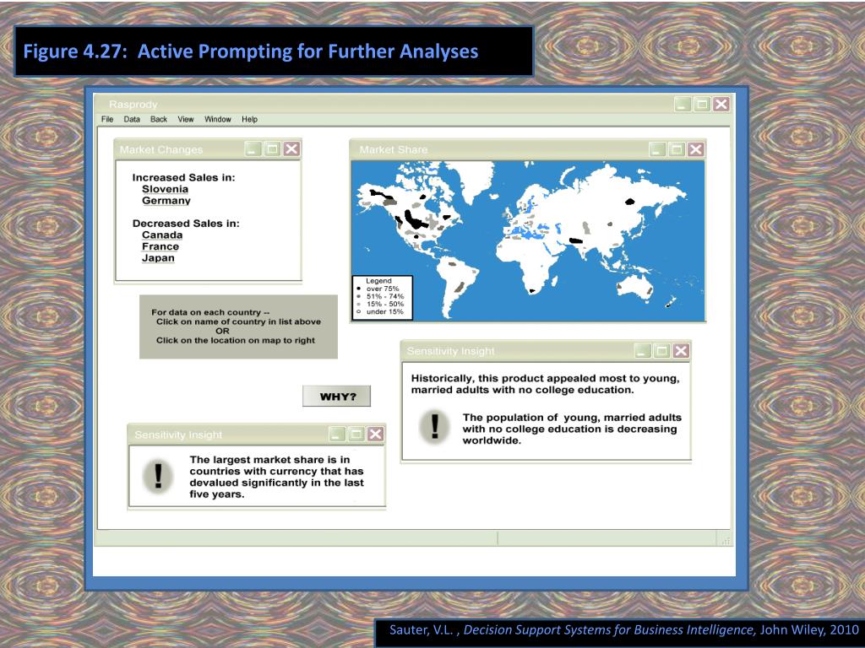Close the Rasprody main window
This screenshot has height=648, width=865.
721,104
